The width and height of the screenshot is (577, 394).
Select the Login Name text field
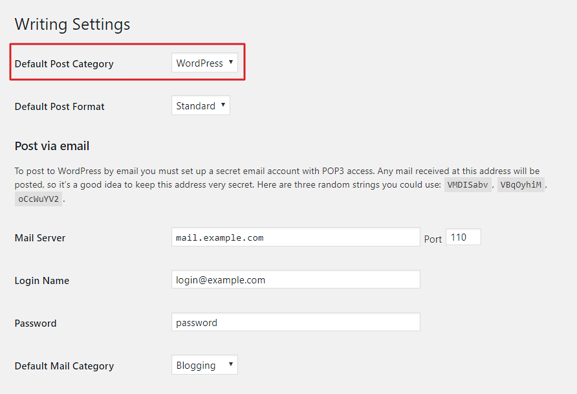[296, 279]
